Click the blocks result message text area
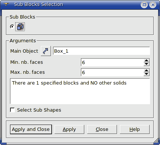This screenshot has height=145, width=160. click(x=80, y=91)
